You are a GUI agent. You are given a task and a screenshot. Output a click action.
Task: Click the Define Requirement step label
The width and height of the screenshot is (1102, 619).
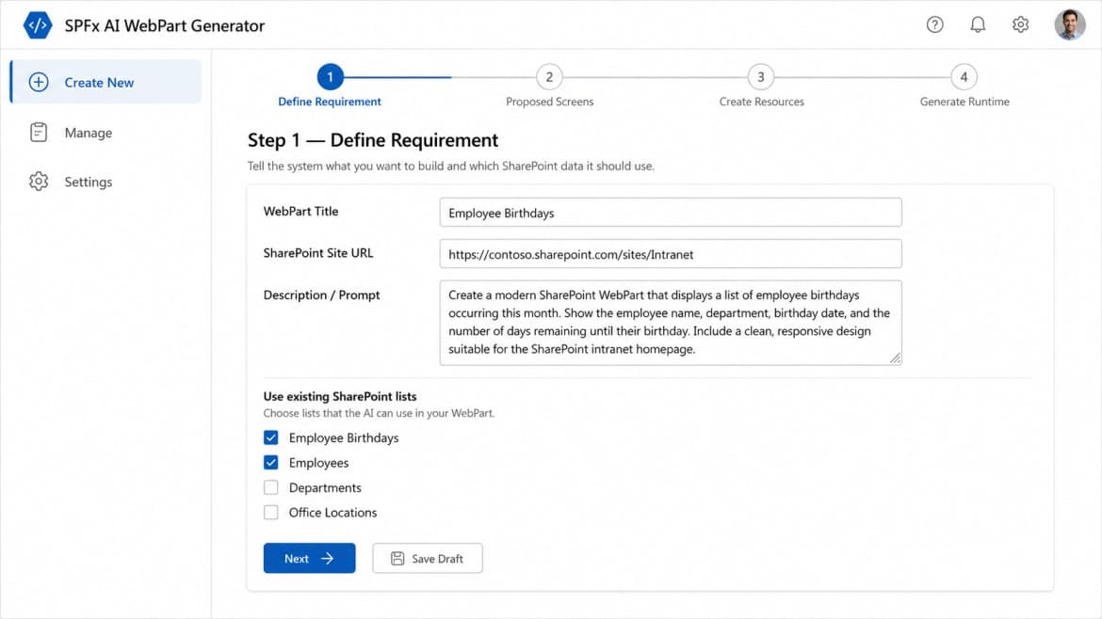330,102
